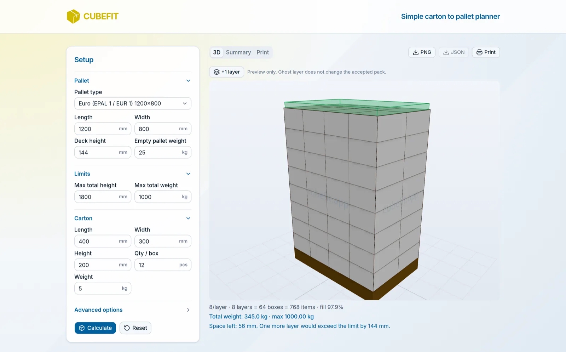The image size is (566, 352).
Task: Collapse the Carton section chevron
Action: (188, 218)
